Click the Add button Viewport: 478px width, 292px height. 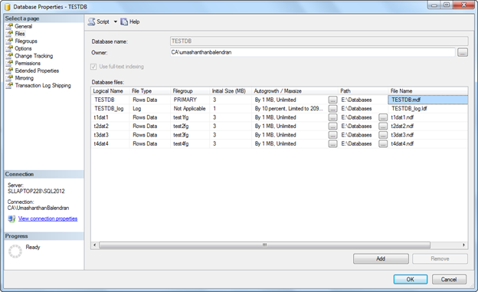click(x=381, y=259)
